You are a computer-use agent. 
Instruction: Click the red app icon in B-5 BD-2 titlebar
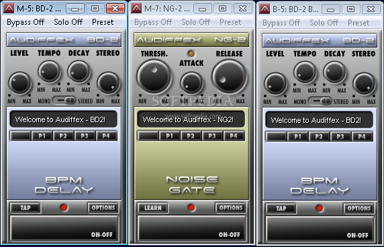[265, 9]
